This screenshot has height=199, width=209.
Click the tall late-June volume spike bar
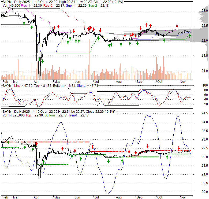coord(90,59)
